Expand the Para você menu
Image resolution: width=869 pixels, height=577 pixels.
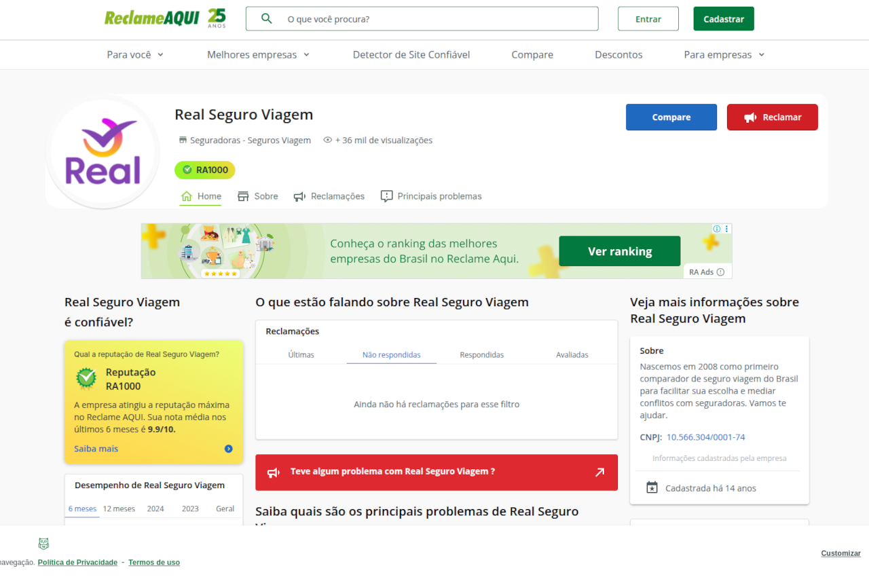tap(135, 54)
